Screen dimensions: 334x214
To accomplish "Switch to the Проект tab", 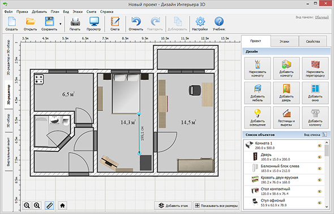I will coord(256,41).
